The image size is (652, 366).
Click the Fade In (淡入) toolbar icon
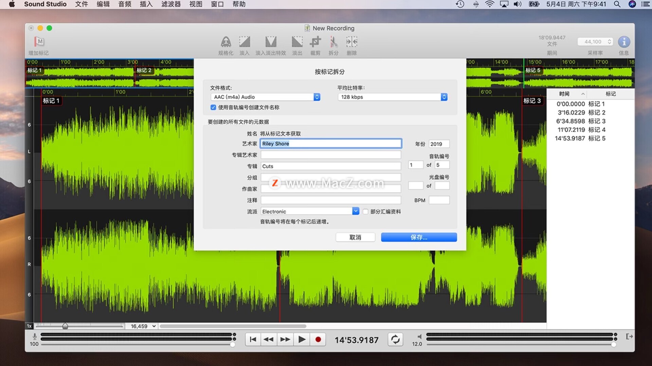(x=244, y=42)
